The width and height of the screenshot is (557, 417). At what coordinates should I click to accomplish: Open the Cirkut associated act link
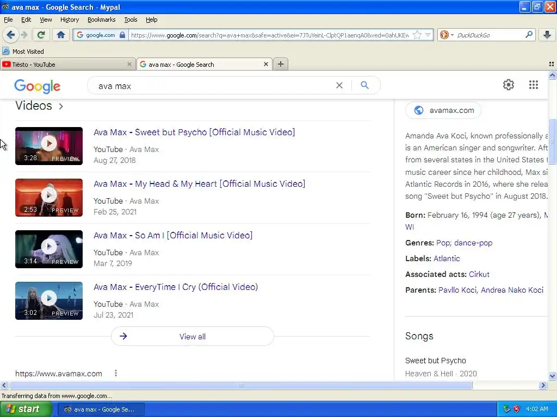pyautogui.click(x=479, y=274)
